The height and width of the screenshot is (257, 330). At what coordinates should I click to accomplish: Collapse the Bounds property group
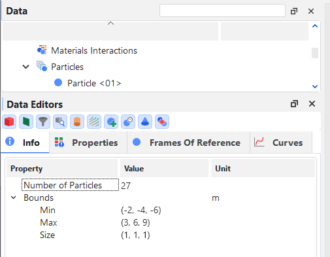(14, 197)
